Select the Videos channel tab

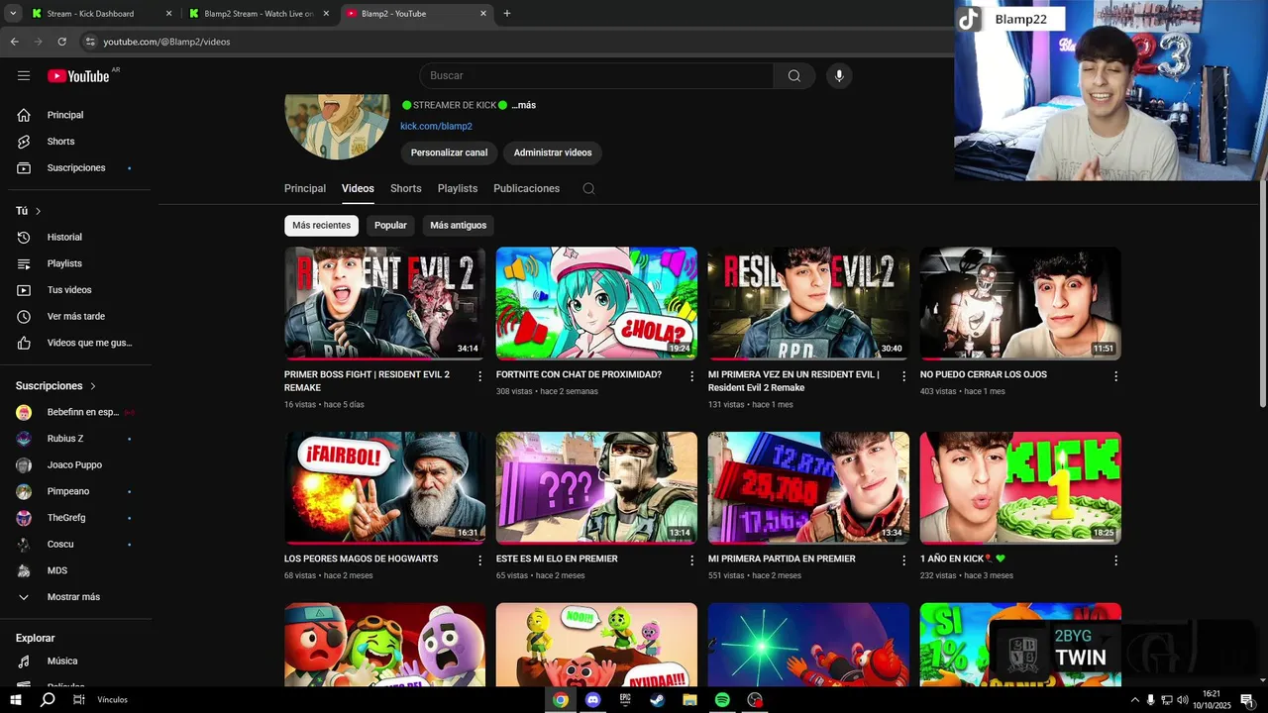coord(358,188)
